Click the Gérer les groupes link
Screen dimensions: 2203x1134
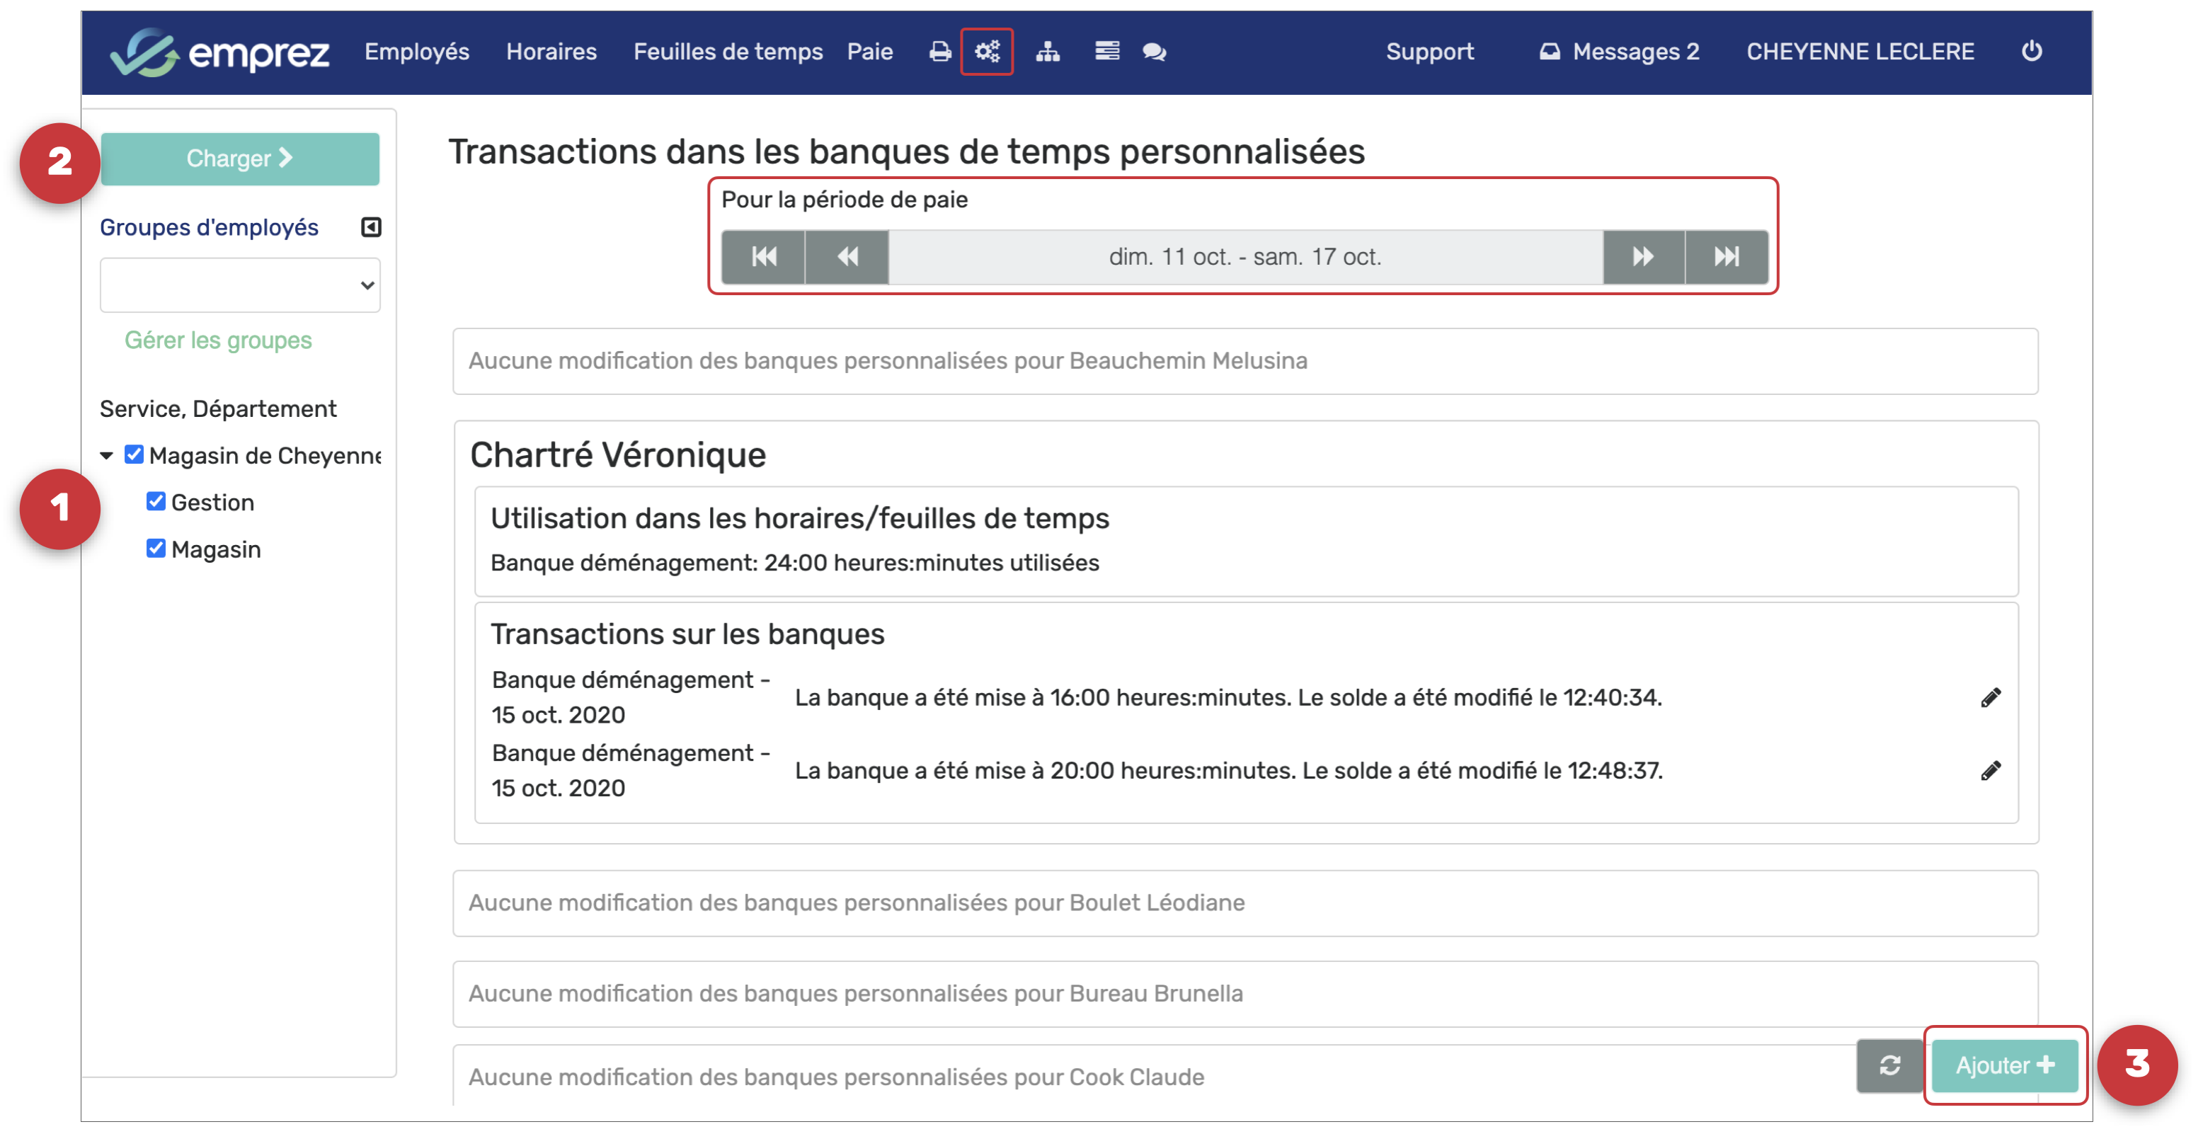218,340
